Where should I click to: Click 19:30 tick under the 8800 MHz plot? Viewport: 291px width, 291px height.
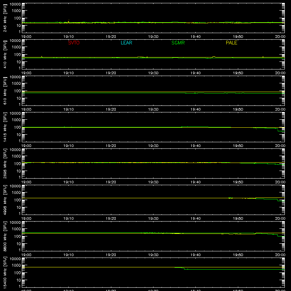coord(153,255)
